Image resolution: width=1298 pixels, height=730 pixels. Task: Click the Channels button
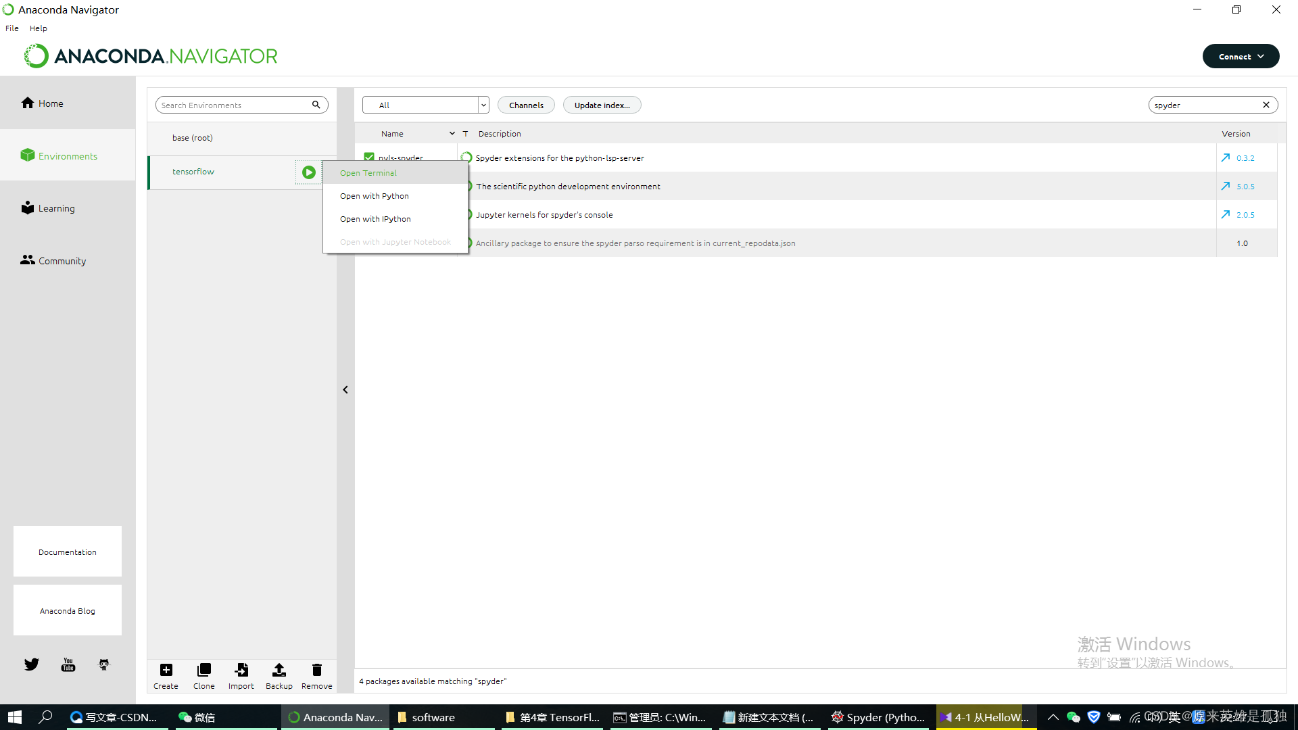coord(526,105)
